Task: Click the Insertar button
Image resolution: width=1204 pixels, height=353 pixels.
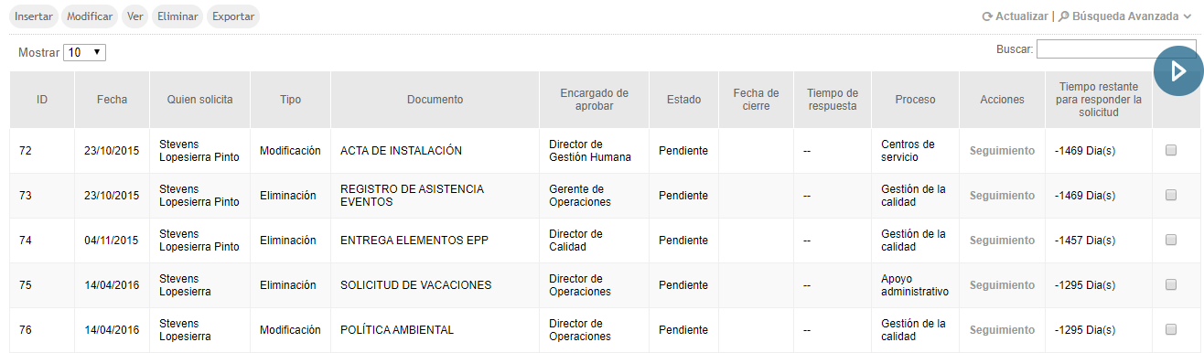Action: coord(34,16)
